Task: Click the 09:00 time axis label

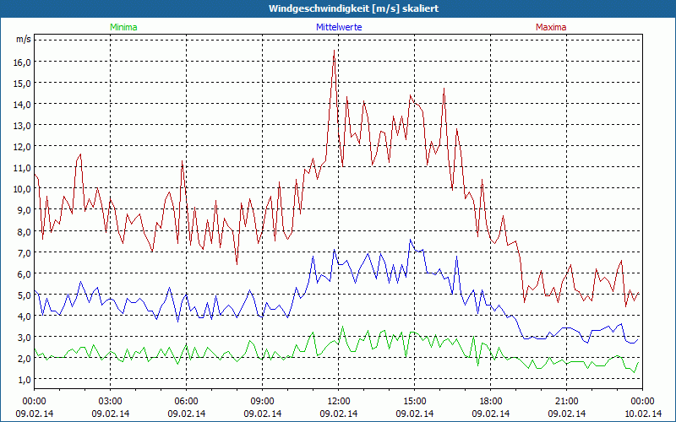Action: point(263,402)
